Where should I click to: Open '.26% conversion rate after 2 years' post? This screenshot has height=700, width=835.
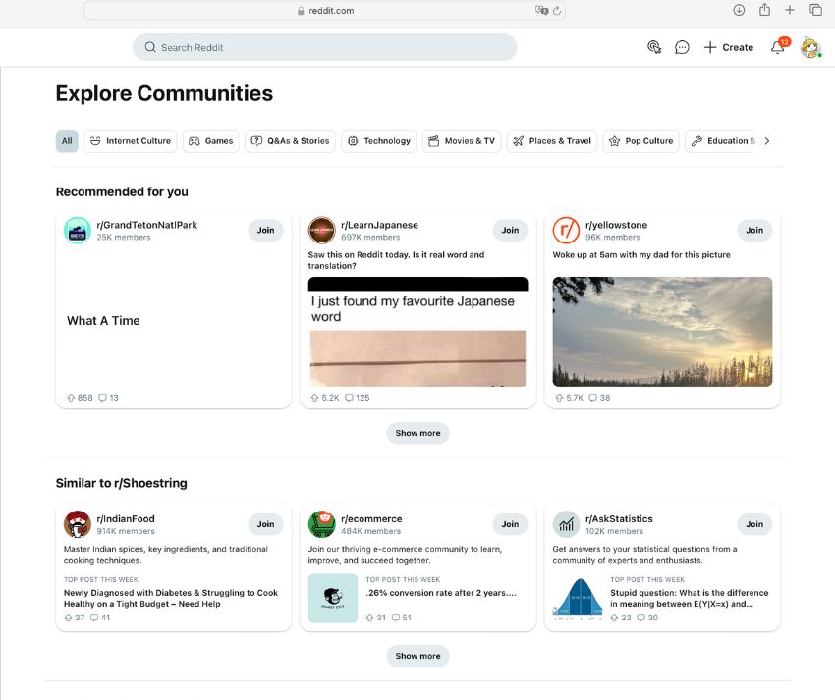click(x=441, y=593)
